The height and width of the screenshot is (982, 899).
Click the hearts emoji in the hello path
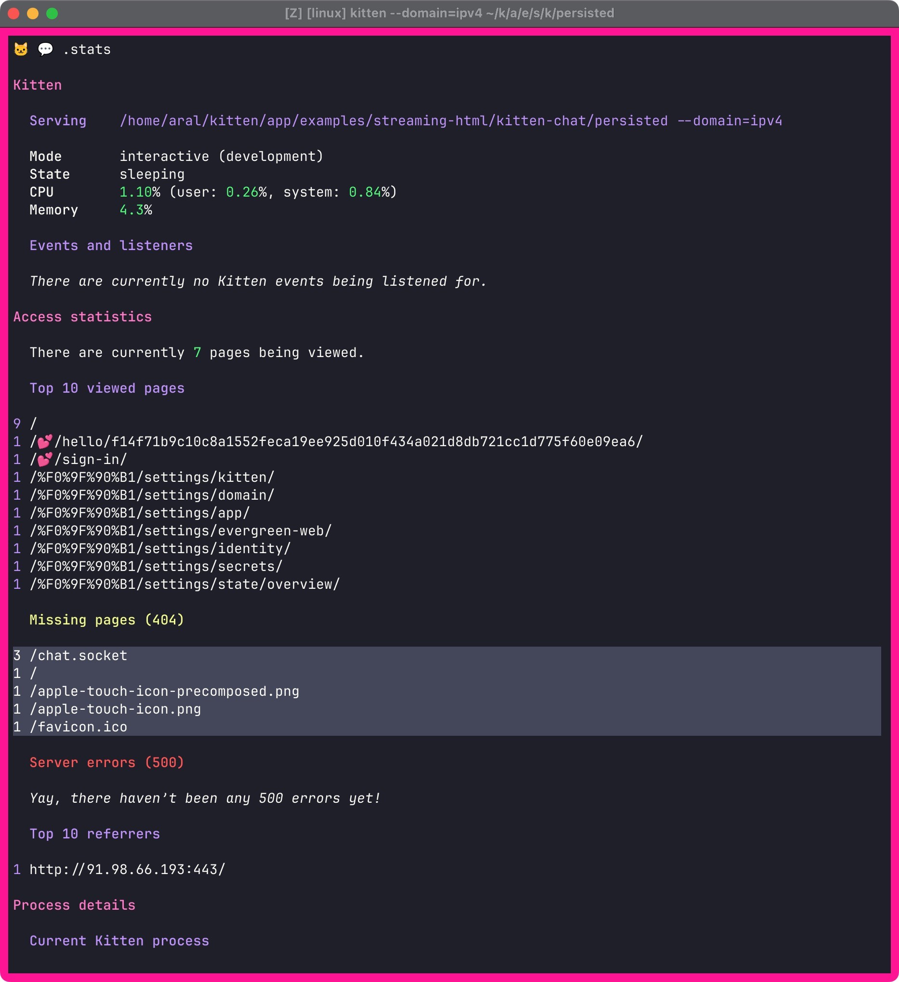45,442
